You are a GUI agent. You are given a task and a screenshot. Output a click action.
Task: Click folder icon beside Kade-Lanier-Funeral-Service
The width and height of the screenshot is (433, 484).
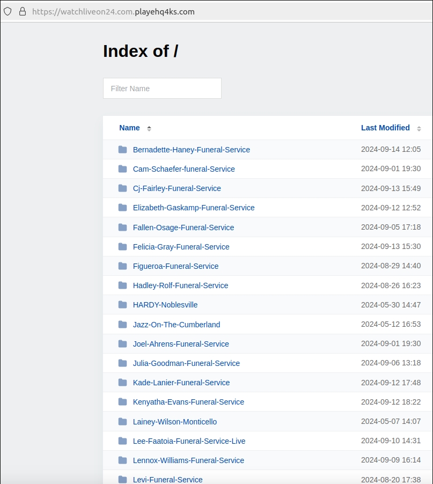(x=122, y=383)
